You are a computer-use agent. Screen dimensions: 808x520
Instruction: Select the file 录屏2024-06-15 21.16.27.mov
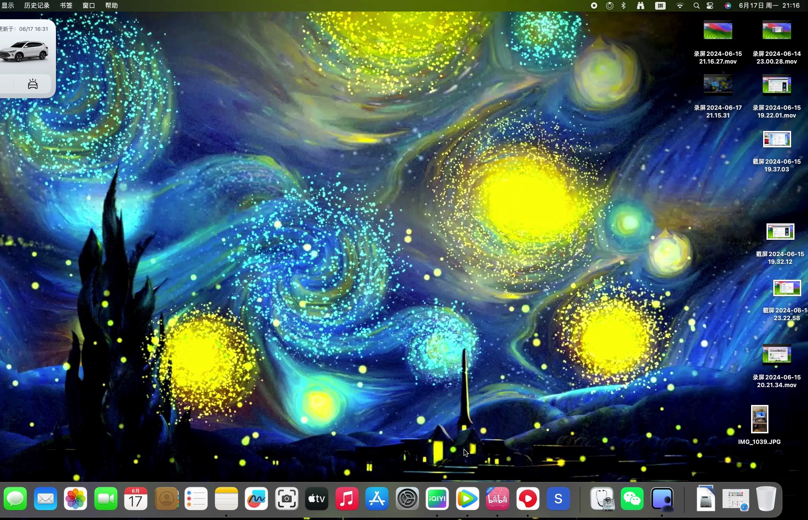tap(718, 42)
